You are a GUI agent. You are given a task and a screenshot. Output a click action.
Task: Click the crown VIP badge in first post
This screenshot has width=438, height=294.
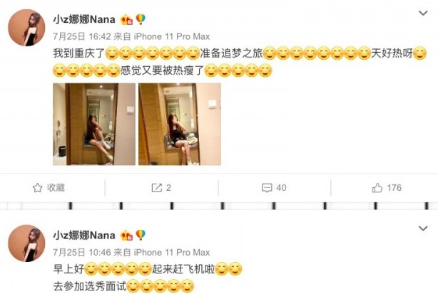click(x=126, y=20)
